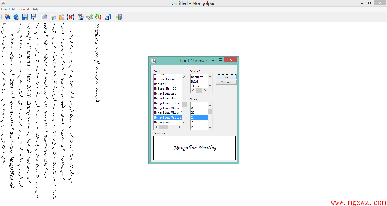The width and height of the screenshot is (387, 206).
Task: Click the Find binoculars ABC icon
Action: point(81,17)
